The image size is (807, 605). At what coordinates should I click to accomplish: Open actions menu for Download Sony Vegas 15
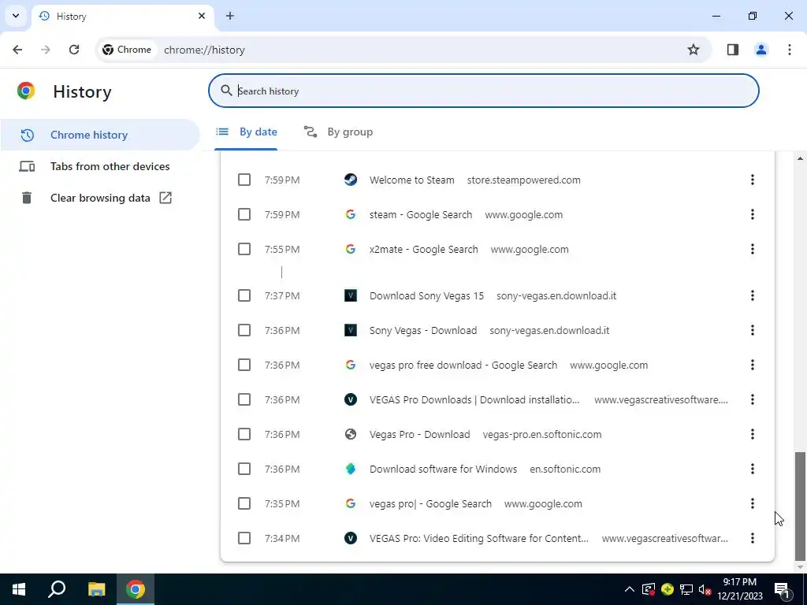[x=752, y=295]
